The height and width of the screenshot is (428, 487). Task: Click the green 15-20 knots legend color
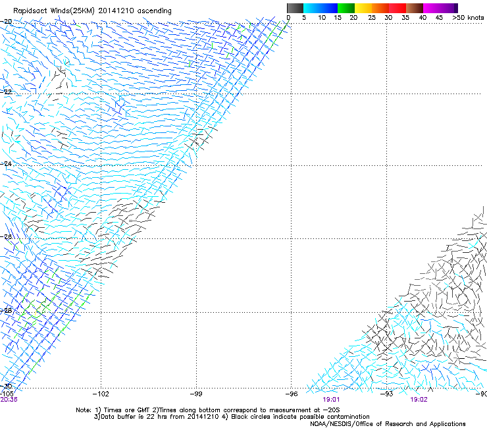point(346,8)
